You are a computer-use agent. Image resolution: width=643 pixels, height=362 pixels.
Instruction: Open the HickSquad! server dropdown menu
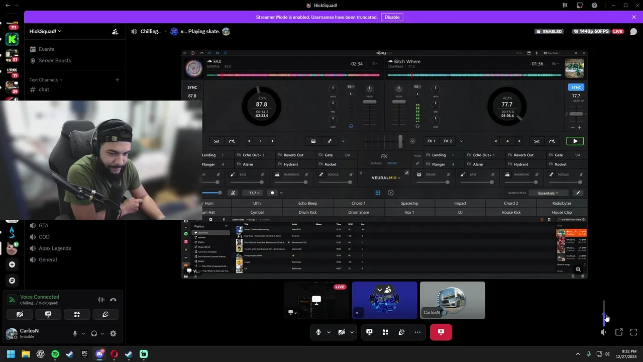click(x=45, y=31)
